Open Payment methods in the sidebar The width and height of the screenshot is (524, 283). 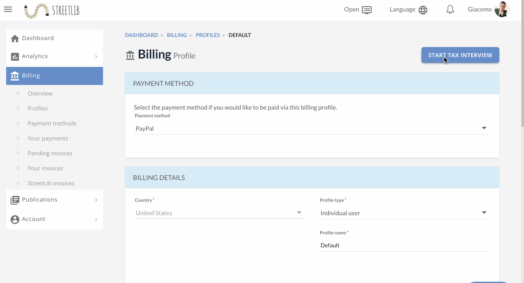click(x=52, y=124)
